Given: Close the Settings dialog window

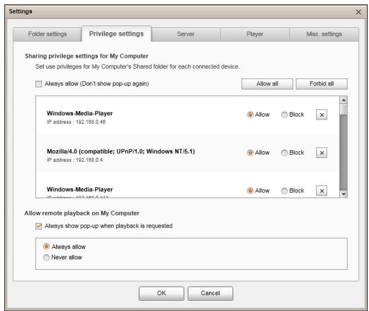Looking at the screenshot, I should click(358, 12).
